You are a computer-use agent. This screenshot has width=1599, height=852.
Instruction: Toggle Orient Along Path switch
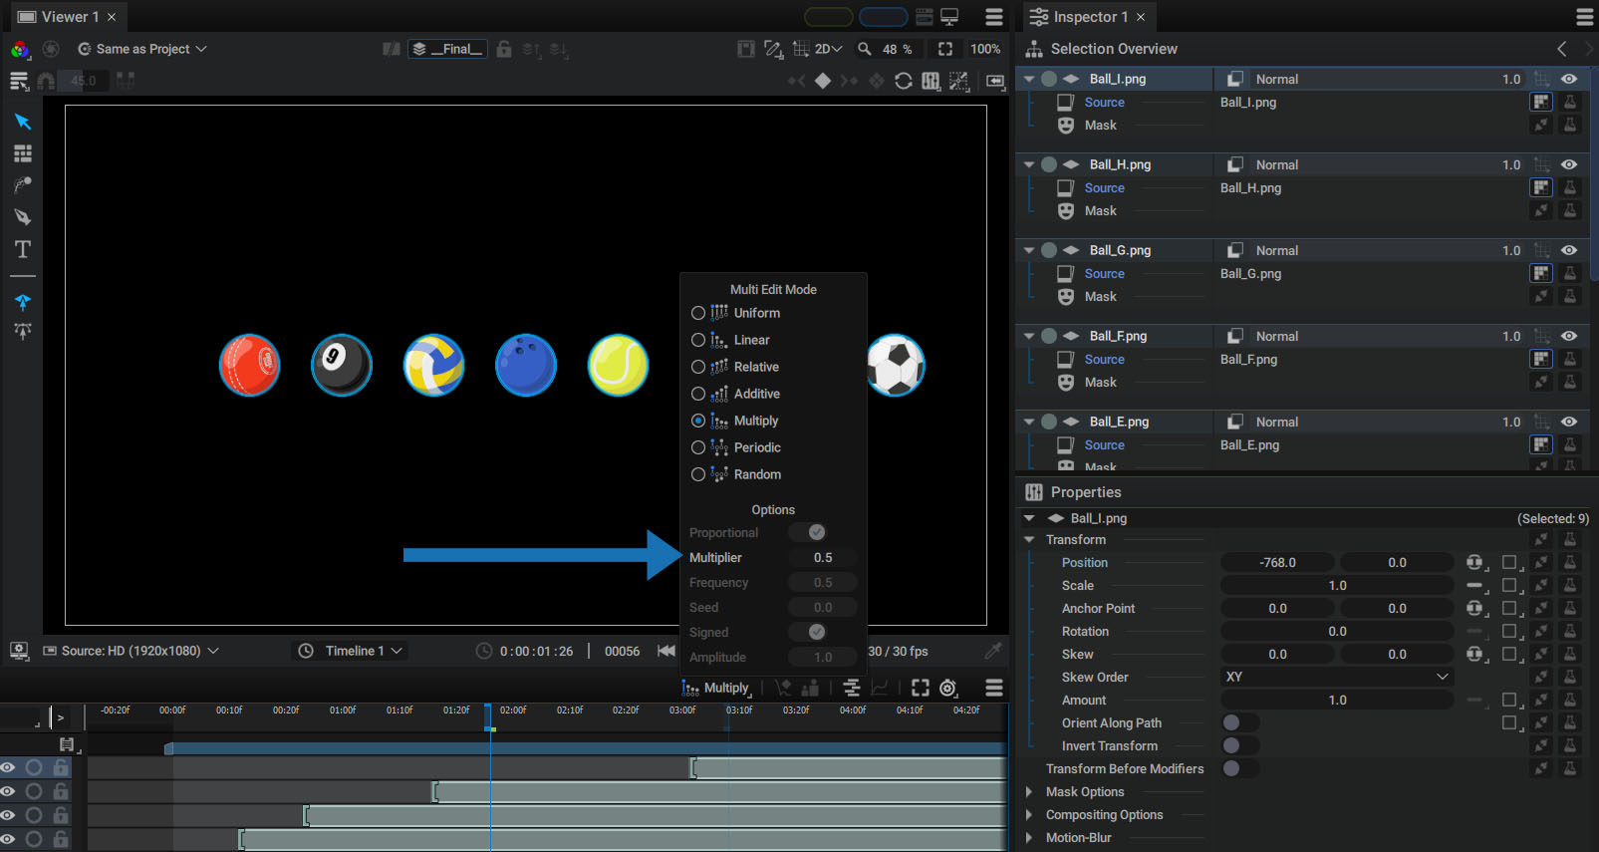pos(1240,722)
